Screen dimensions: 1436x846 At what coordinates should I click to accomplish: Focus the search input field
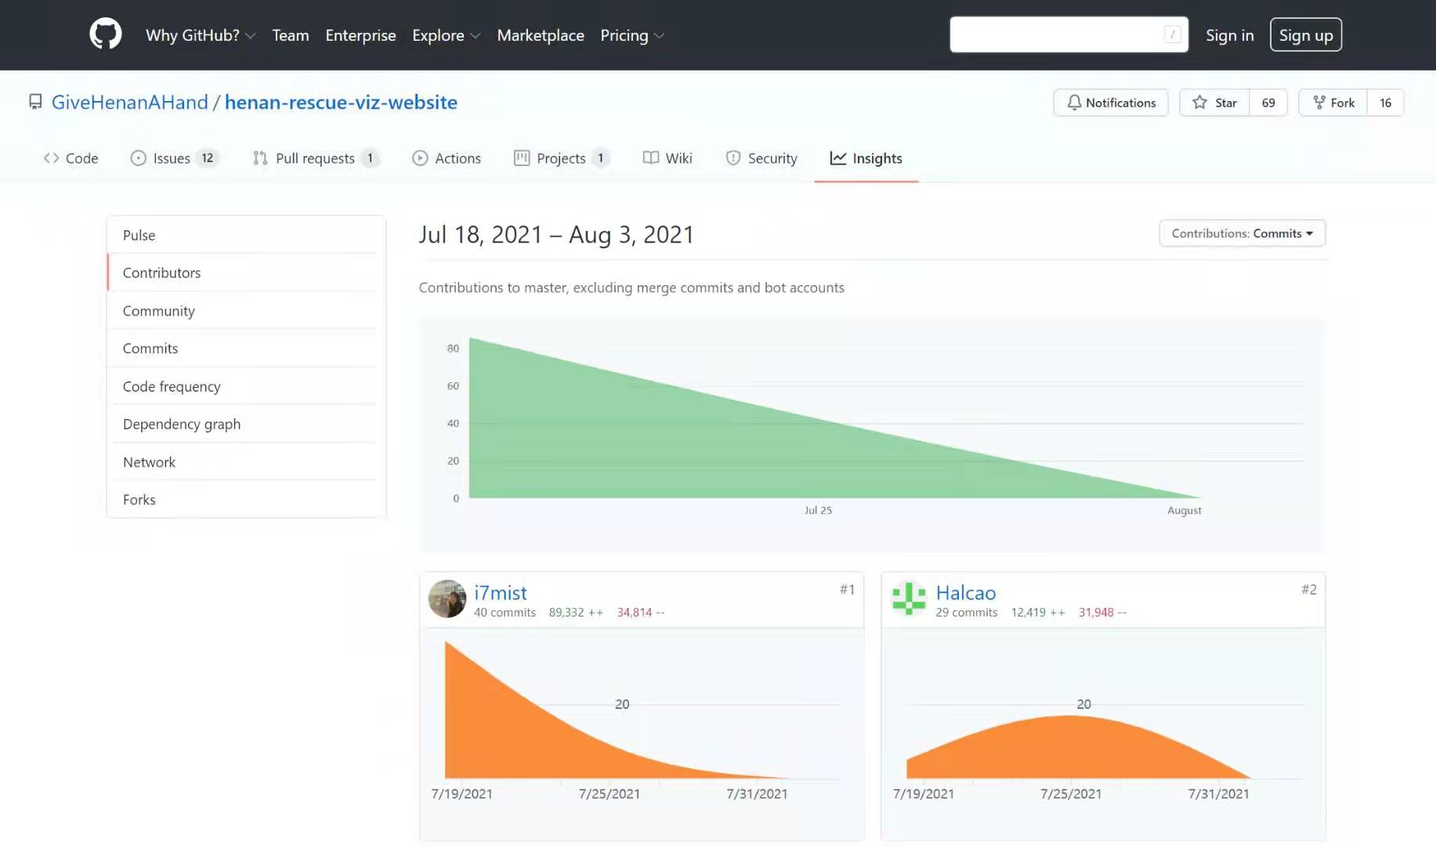coord(1058,34)
